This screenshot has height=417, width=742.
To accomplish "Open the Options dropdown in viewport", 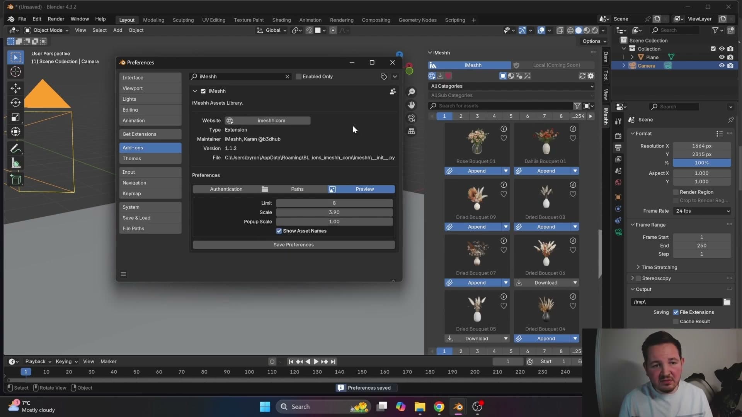I will [x=594, y=41].
